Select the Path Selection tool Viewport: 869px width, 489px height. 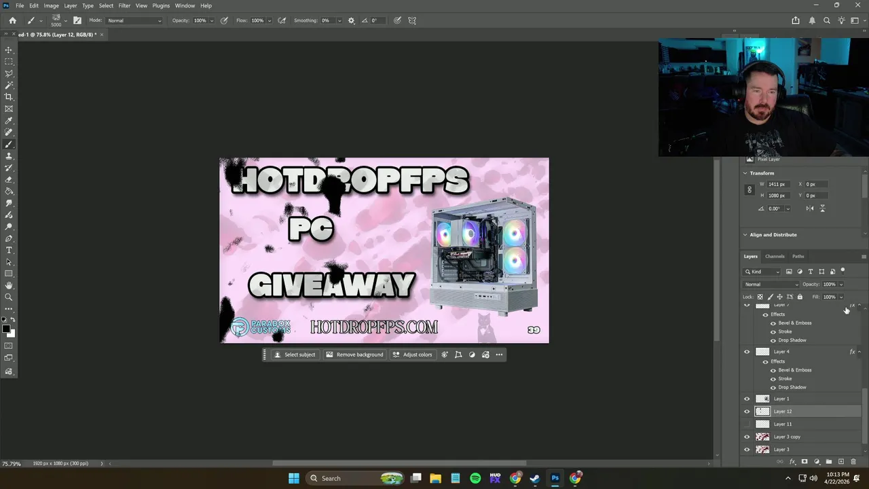click(x=9, y=262)
